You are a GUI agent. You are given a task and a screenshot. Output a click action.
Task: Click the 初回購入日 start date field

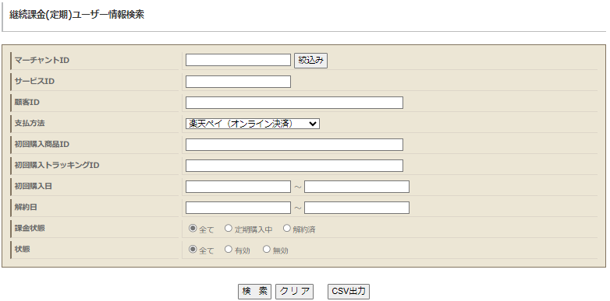238,187
